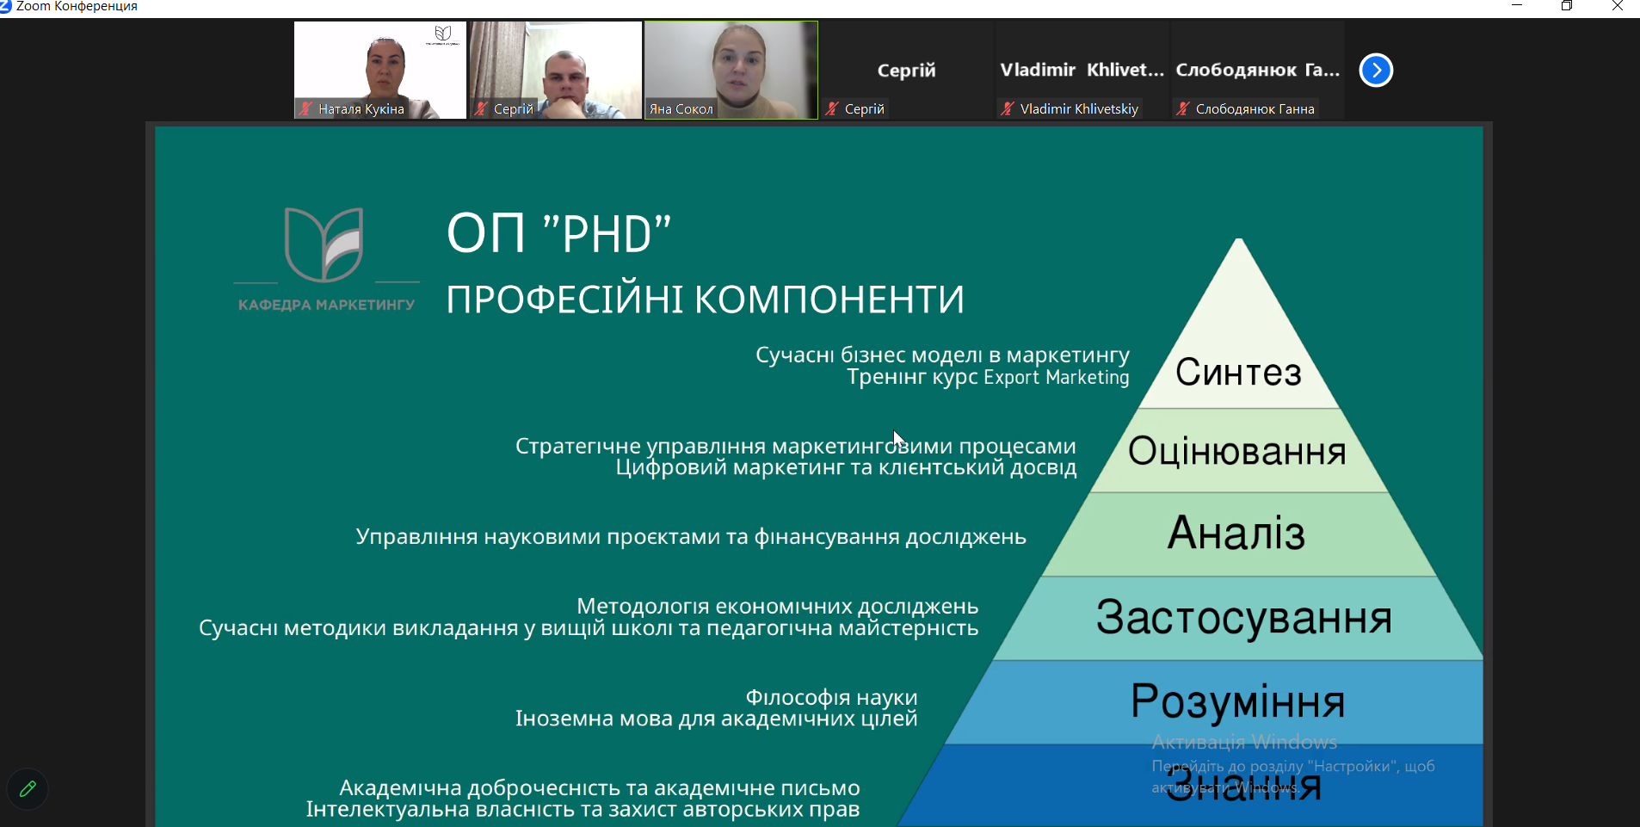Click "Іноземна мова для академічних цілей"
The width and height of the screenshot is (1640, 827).
[x=716, y=719]
